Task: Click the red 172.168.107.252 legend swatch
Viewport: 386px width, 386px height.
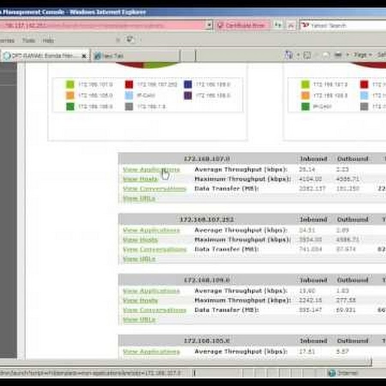Action: (x=129, y=84)
